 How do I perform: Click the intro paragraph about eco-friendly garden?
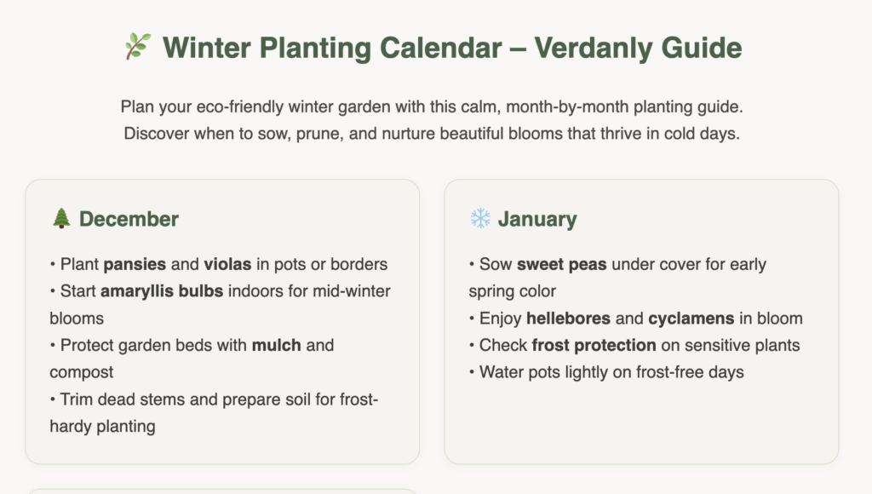pyautogui.click(x=432, y=120)
